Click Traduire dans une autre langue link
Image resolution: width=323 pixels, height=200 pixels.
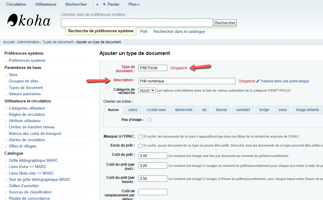coord(284,81)
